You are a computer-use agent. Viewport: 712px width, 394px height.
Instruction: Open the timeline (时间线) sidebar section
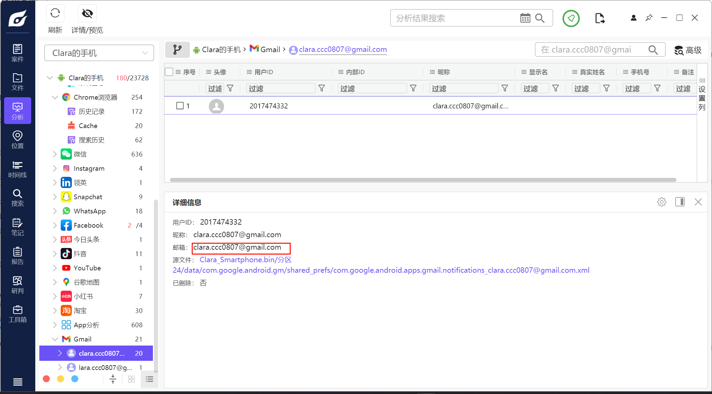pos(18,169)
